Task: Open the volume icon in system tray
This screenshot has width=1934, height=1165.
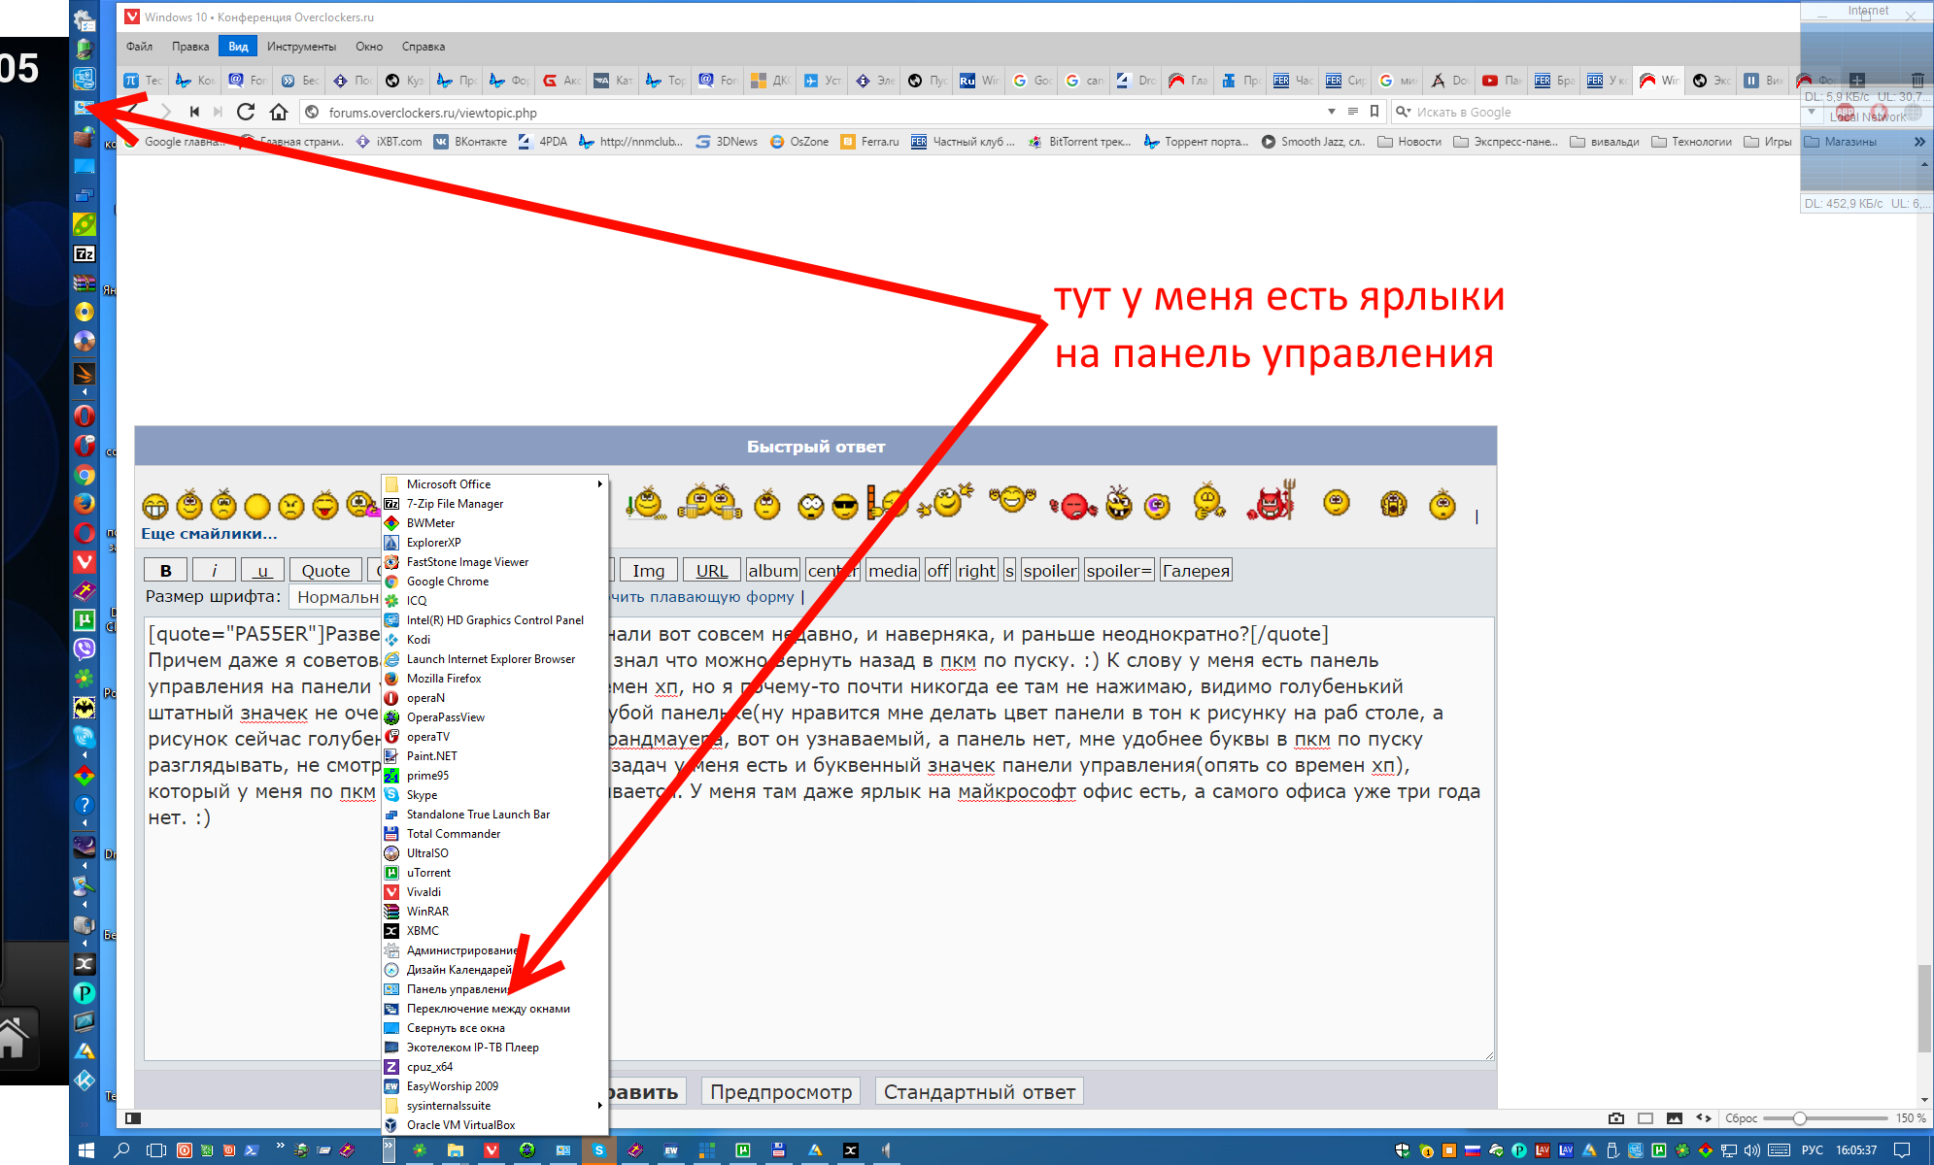Action: point(1751,1150)
